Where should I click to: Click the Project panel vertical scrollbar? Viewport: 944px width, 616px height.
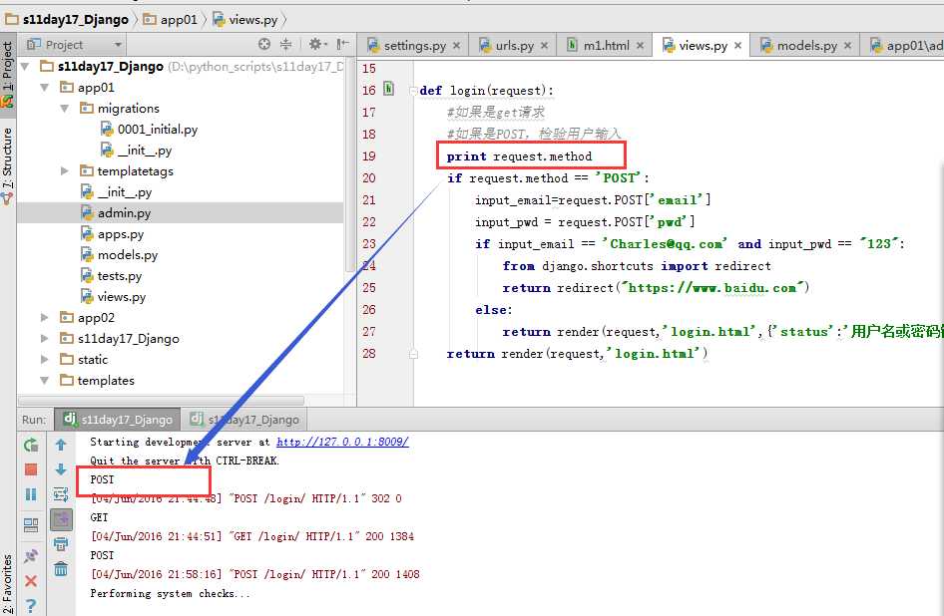click(350, 165)
